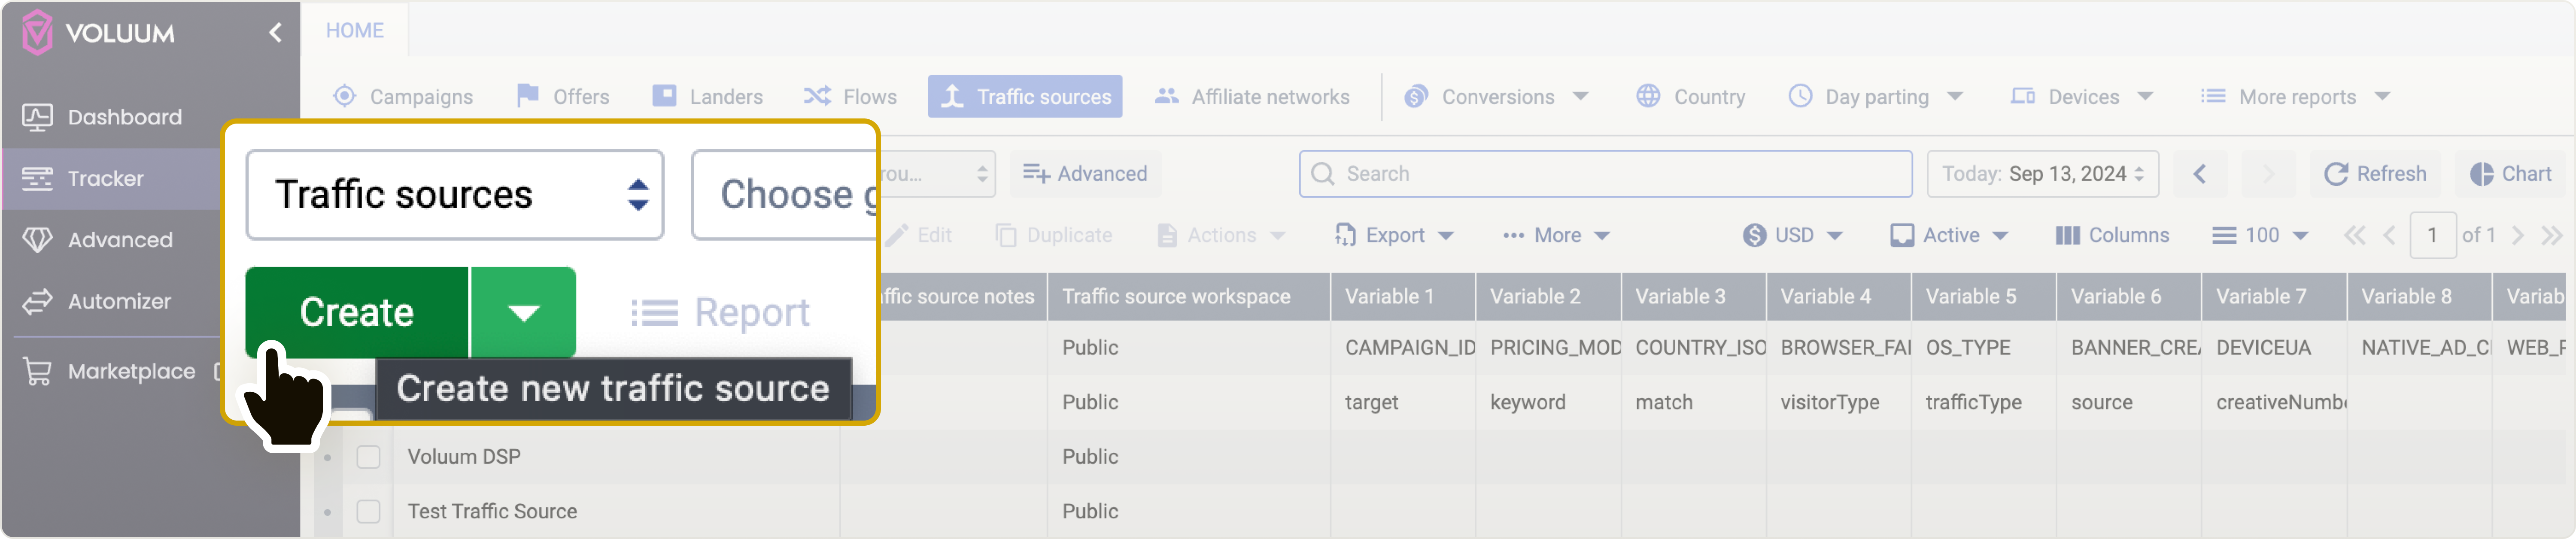
Task: Open Columns settings
Action: tap(2112, 235)
